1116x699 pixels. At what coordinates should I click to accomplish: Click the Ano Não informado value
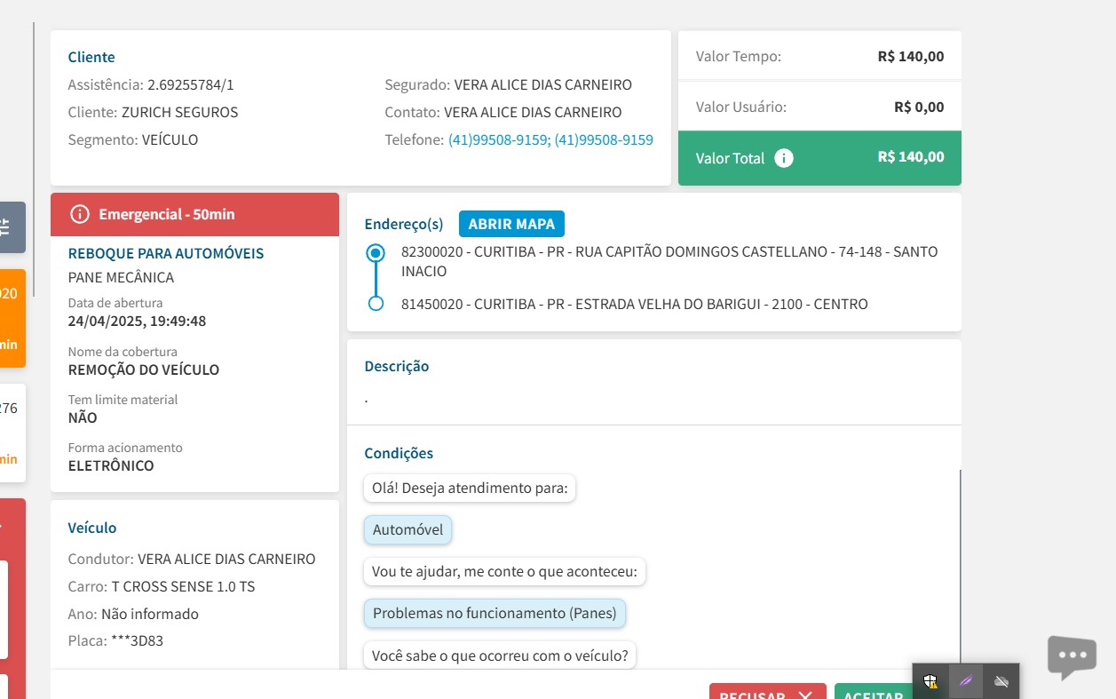(150, 614)
